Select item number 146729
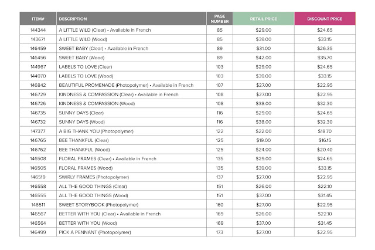 pyautogui.click(x=38, y=94)
